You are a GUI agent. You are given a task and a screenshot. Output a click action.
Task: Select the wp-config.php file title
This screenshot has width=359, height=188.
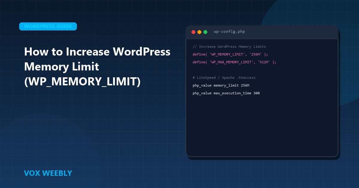(229, 32)
